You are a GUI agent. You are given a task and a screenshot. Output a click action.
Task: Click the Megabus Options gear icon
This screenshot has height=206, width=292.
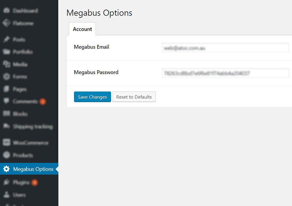point(6,169)
